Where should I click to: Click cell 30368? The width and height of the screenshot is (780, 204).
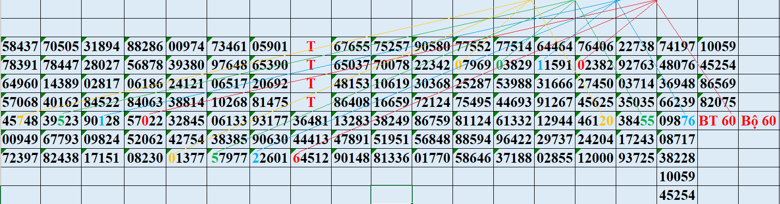(432, 84)
